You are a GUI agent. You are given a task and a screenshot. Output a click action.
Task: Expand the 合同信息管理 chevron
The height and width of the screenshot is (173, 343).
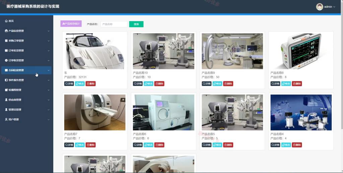(49, 70)
